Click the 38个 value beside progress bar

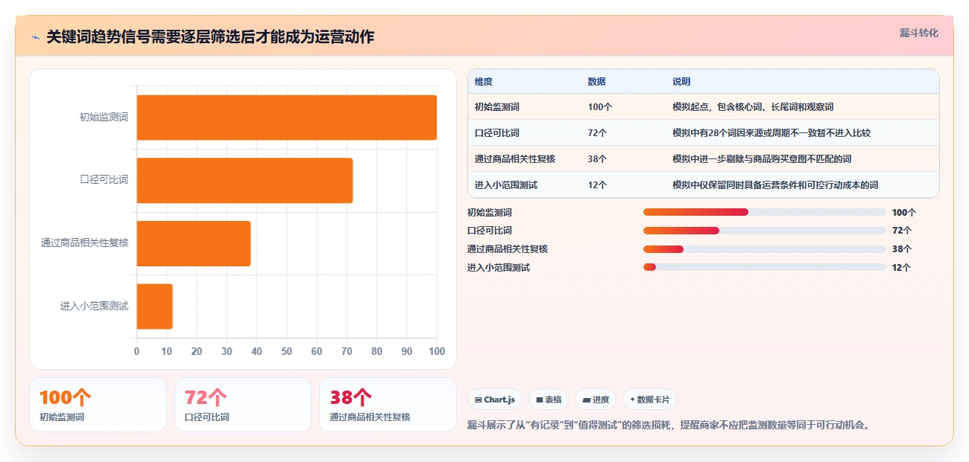point(902,249)
